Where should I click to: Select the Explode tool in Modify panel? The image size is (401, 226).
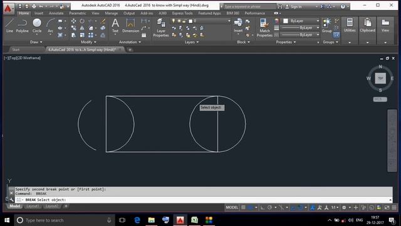(103, 28)
